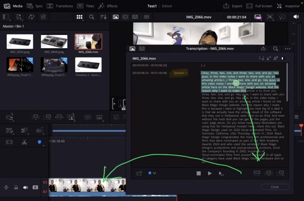This screenshot has height=201, width=304.
Task: Open the sort order dropdown in media pool
Action: [x=102, y=17]
